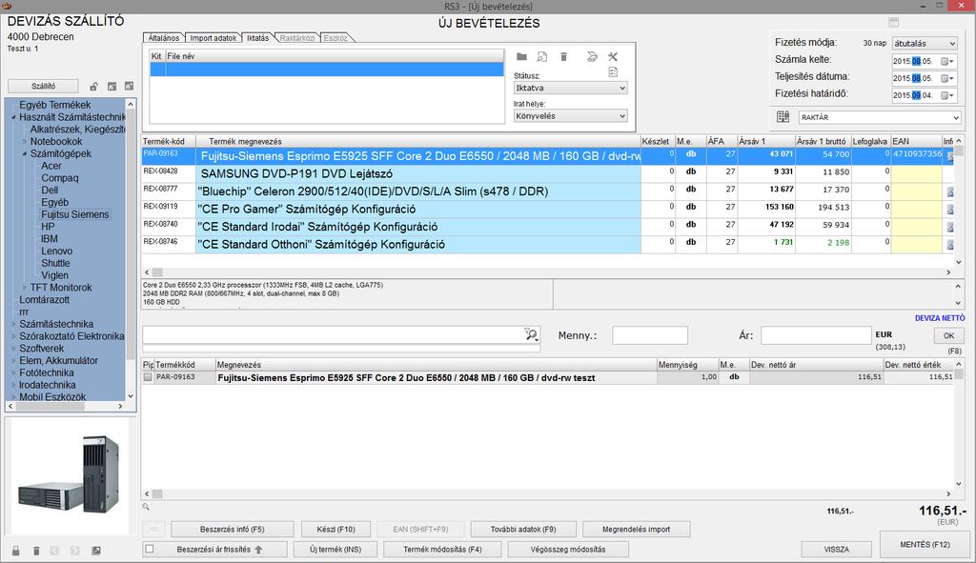Viewport: 976px width, 563px height.
Task: Click the VISSZA button
Action: [837, 550]
